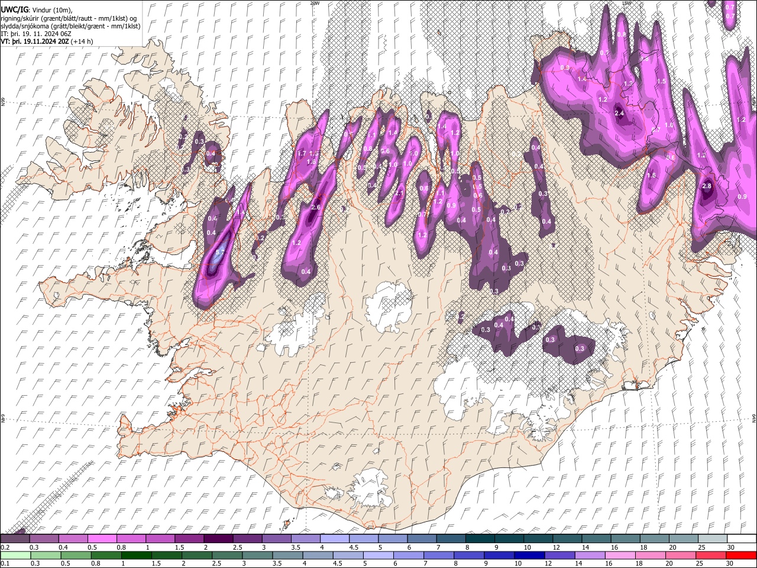Pick the rain legend swatch between 2.5 and 3
This screenshot has width=757, height=568.
(x=228, y=555)
